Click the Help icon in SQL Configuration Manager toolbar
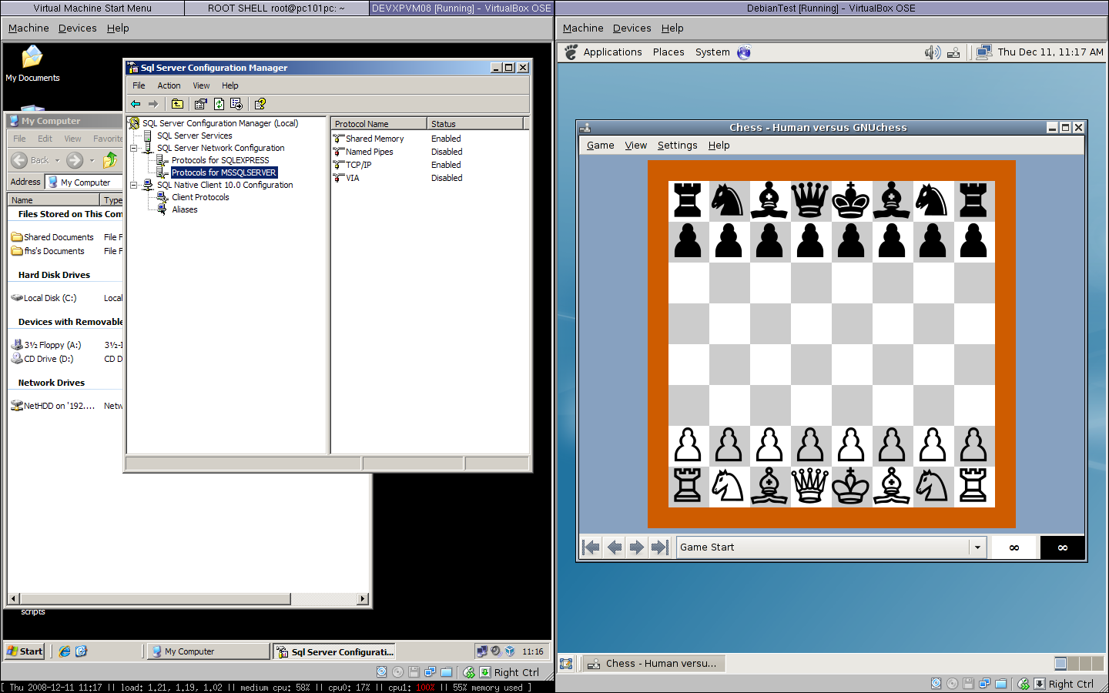The height and width of the screenshot is (693, 1109). [260, 104]
